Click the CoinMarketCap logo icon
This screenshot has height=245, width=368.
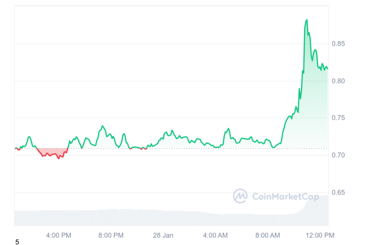pyautogui.click(x=240, y=196)
